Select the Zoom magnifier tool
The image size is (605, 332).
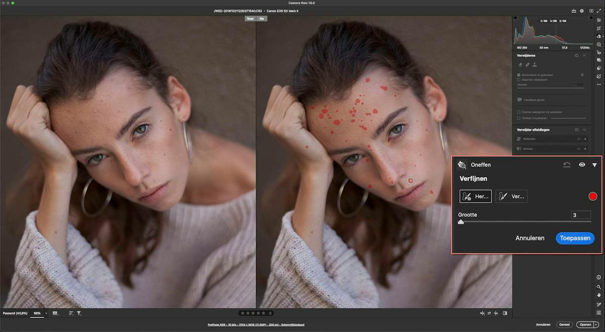598,287
